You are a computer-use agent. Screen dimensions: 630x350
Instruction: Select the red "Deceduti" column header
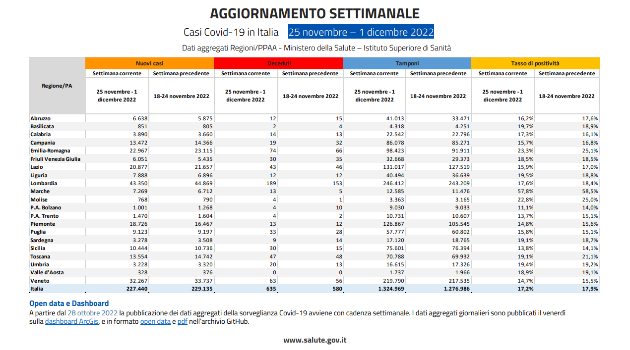tap(279, 63)
